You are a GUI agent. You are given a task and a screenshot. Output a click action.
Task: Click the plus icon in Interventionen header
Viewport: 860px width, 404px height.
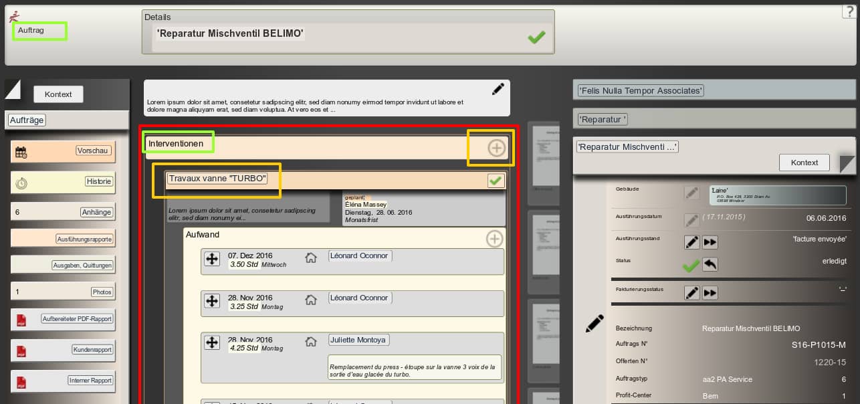496,148
